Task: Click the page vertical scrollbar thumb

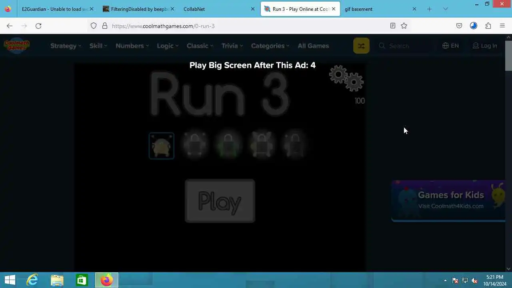Action: (509, 55)
